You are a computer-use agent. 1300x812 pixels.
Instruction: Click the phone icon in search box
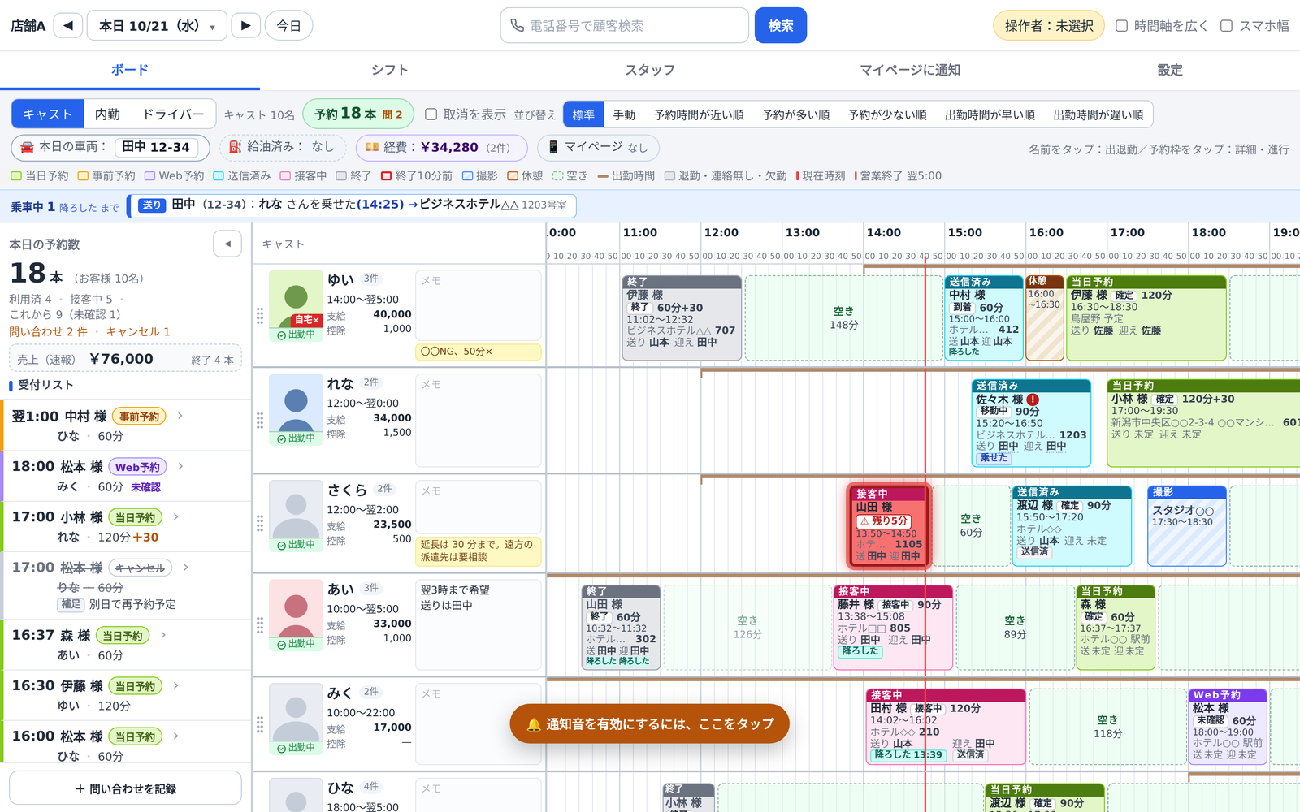pos(517,26)
